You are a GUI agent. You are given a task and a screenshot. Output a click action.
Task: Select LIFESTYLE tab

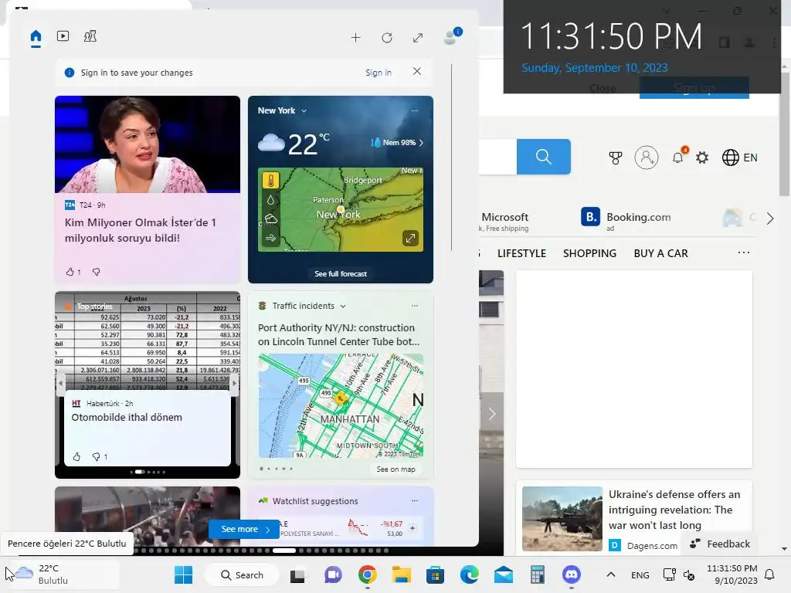pyautogui.click(x=521, y=253)
